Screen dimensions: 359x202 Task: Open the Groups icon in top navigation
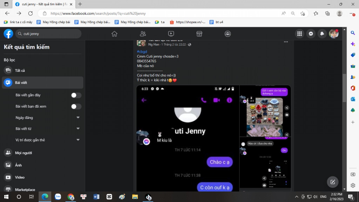(x=228, y=34)
